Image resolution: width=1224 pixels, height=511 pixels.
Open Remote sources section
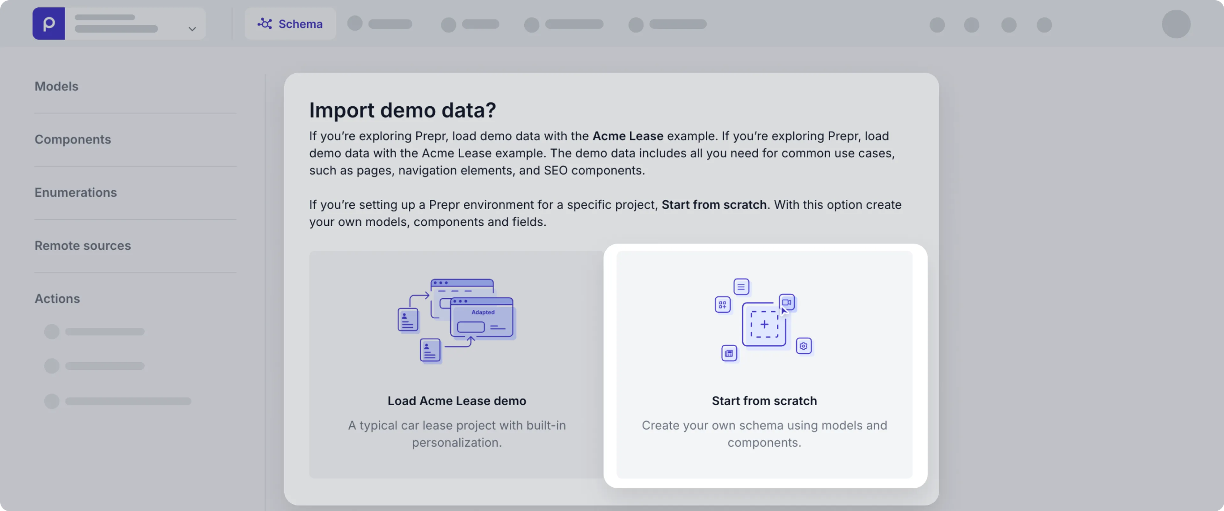click(x=83, y=246)
